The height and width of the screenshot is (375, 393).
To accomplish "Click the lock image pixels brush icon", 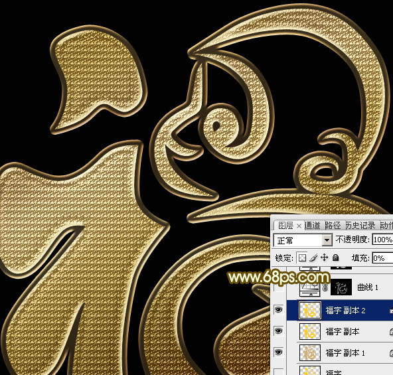I will 313,258.
